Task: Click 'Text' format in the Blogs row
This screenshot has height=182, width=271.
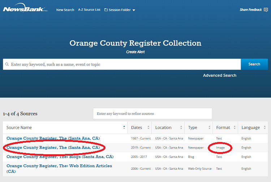Action: tap(219, 157)
